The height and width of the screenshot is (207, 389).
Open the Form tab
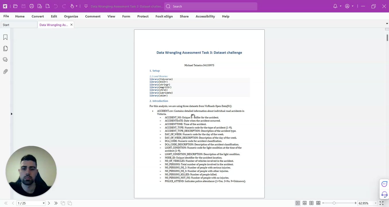coord(126,16)
